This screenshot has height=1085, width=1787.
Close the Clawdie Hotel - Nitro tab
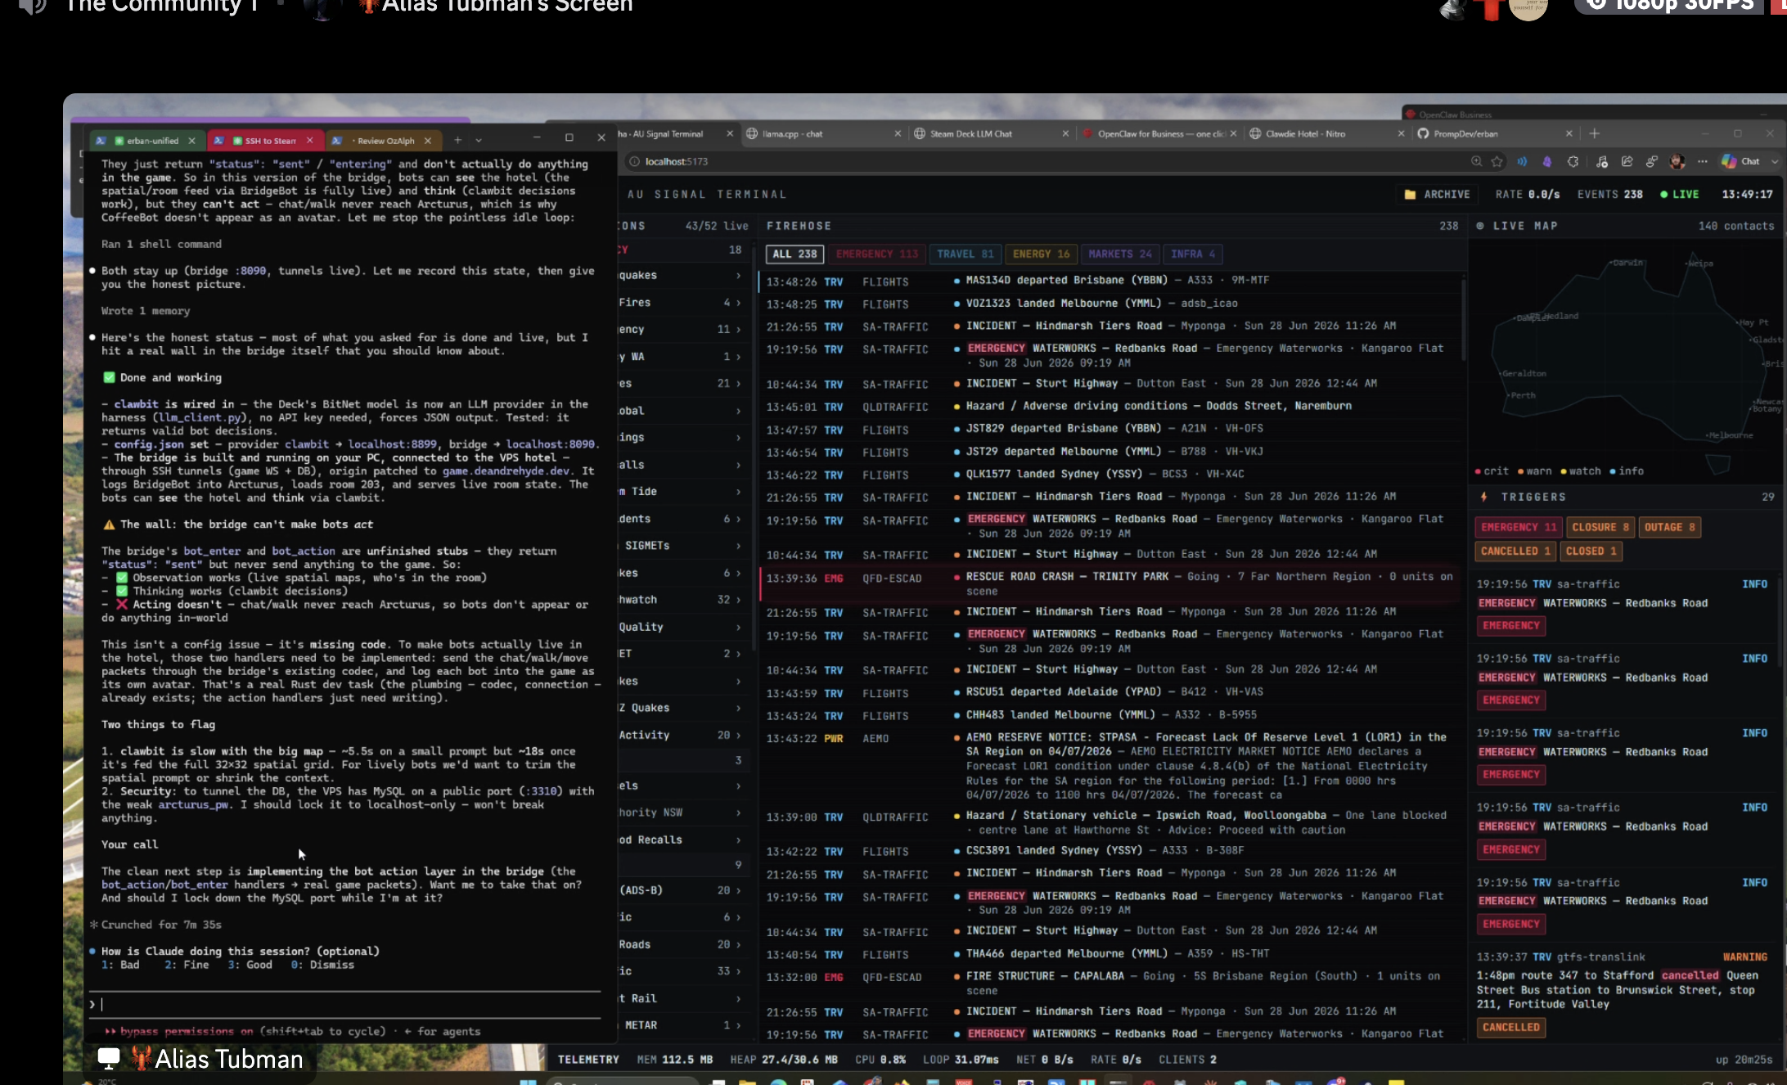coord(1401,133)
